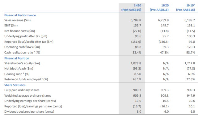The image size is (198, 116).
Task: Click the Net finance costs row label
Action: click(x=19, y=31)
